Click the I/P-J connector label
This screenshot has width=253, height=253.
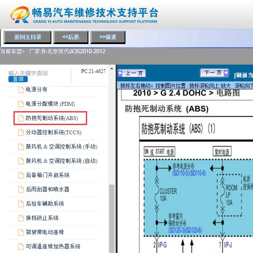click(228, 245)
